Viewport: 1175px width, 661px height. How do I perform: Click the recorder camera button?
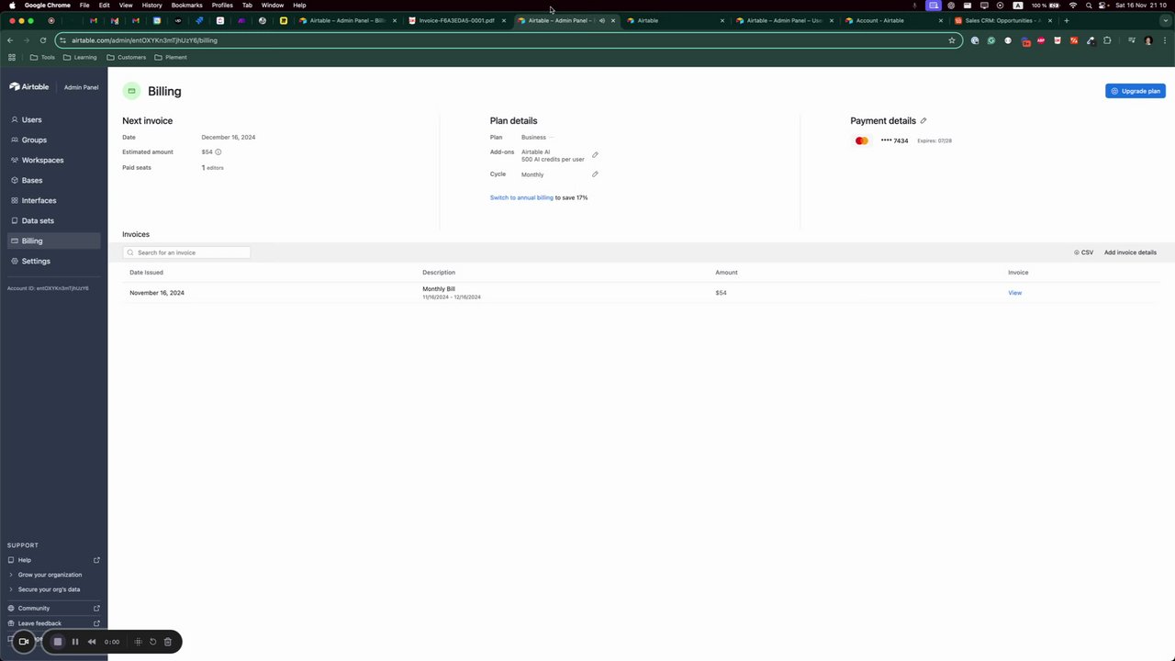pyautogui.click(x=24, y=642)
